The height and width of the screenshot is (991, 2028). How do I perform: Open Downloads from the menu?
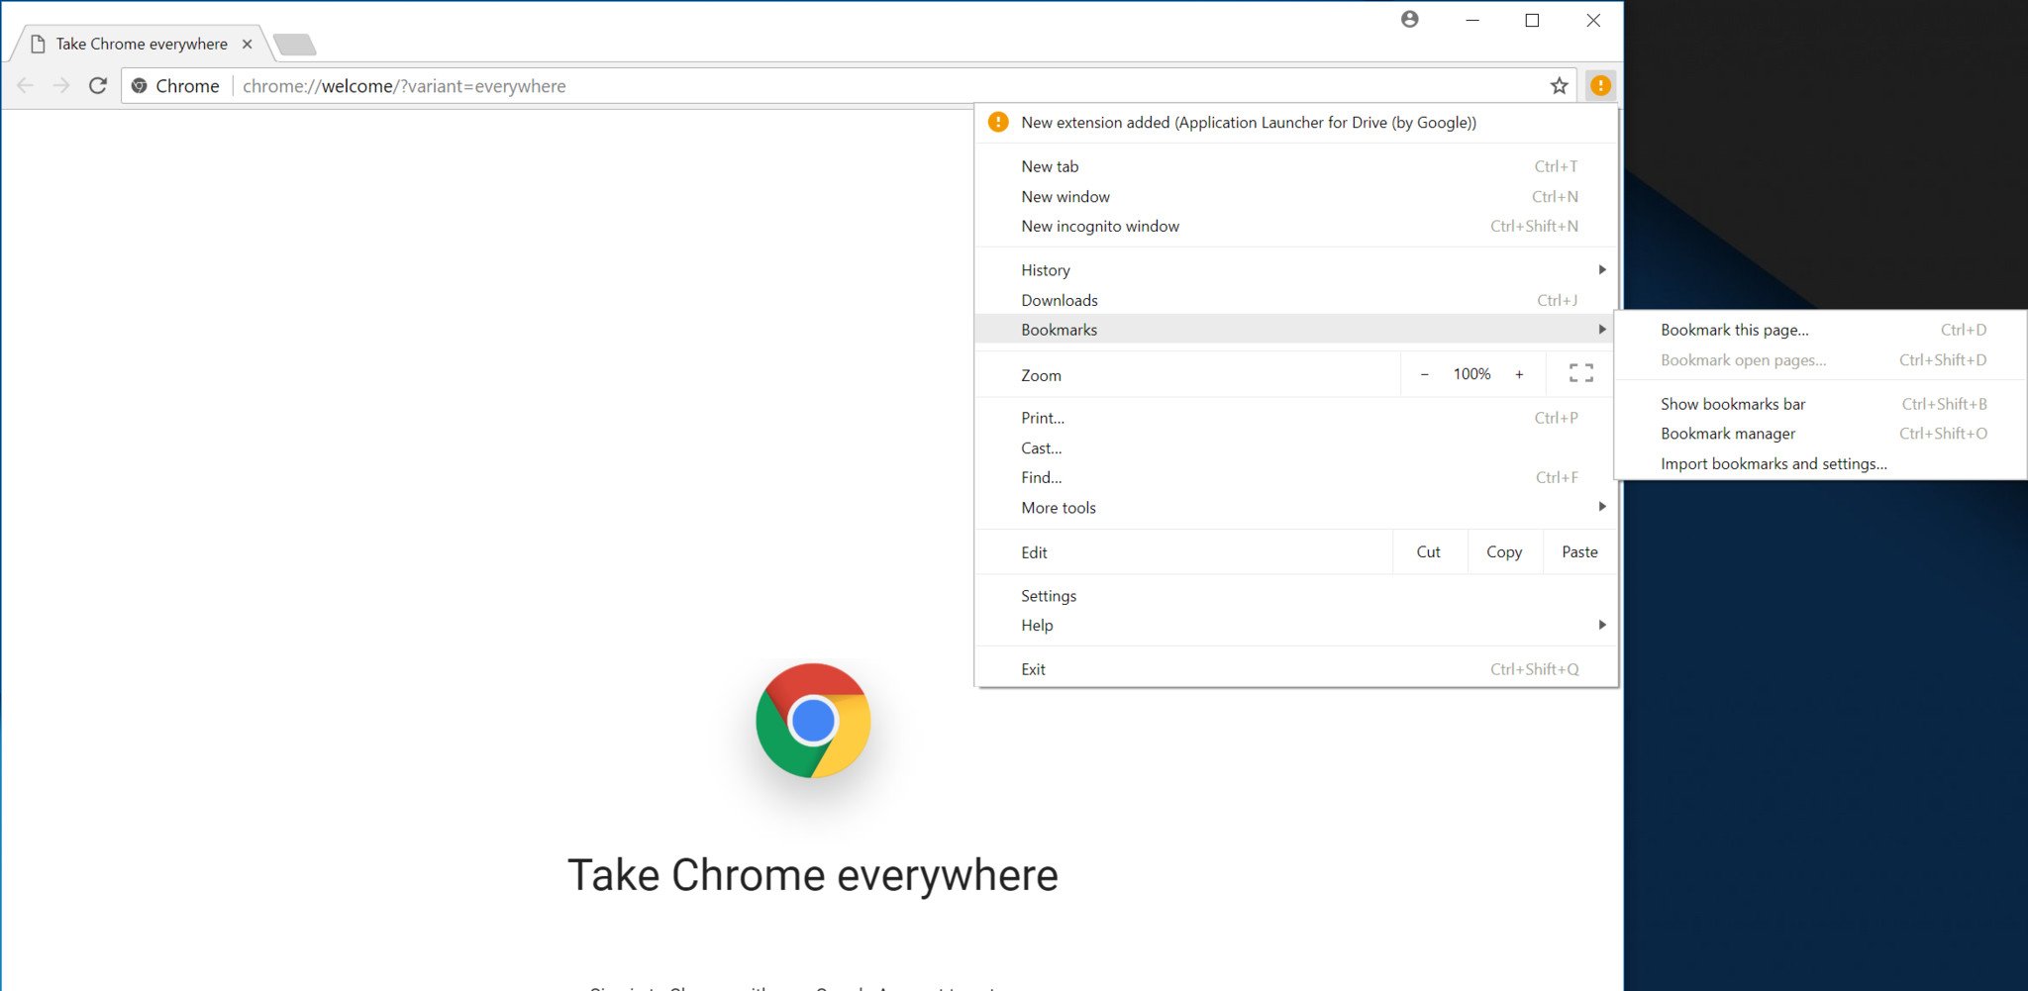[x=1296, y=300]
